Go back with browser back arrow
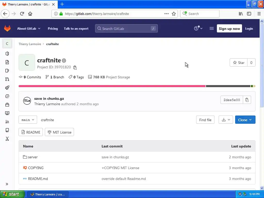 5,14
